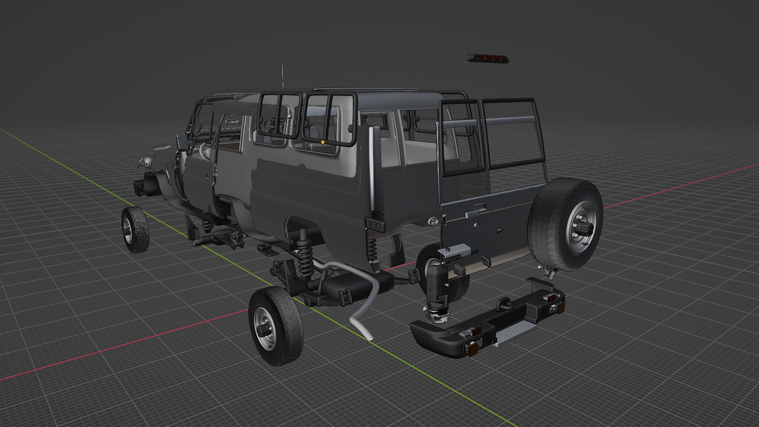Image resolution: width=759 pixels, height=427 pixels.
Task: Select the front headlight assembly
Action: (145, 162)
